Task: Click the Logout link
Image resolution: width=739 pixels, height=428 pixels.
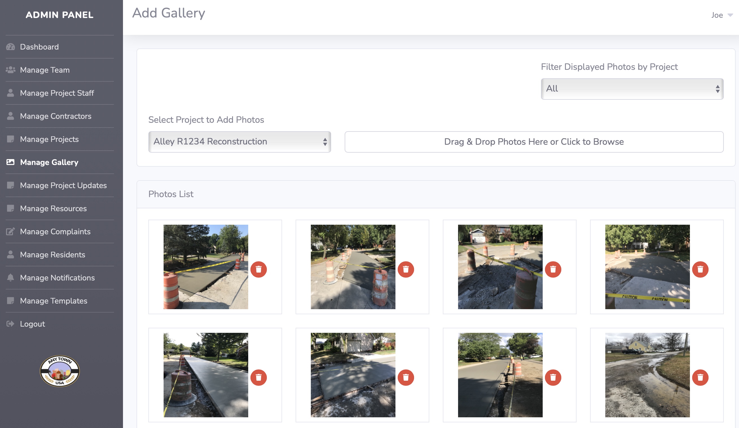Action: 32,324
